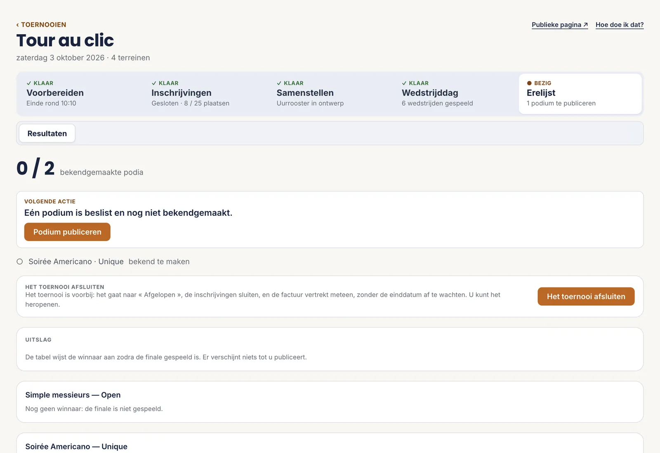Click 'Nog geen winnaar: de finale is niet gespeeld.'
Image resolution: width=660 pixels, height=453 pixels.
click(x=94, y=409)
